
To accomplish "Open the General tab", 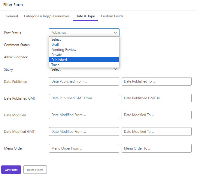I will [x=12, y=16].
